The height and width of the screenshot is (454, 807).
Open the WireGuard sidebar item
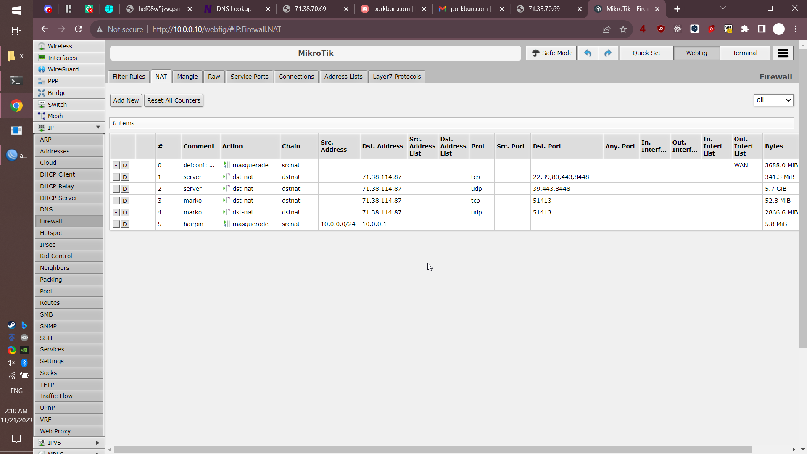(63, 69)
